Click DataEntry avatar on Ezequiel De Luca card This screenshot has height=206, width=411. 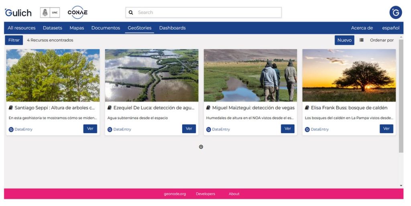coord(110,129)
